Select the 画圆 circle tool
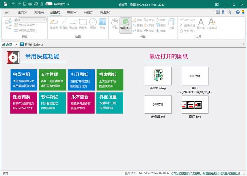 [93, 24]
